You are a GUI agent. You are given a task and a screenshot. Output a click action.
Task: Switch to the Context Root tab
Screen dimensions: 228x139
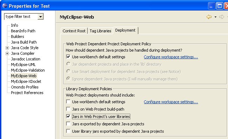(x=74, y=31)
